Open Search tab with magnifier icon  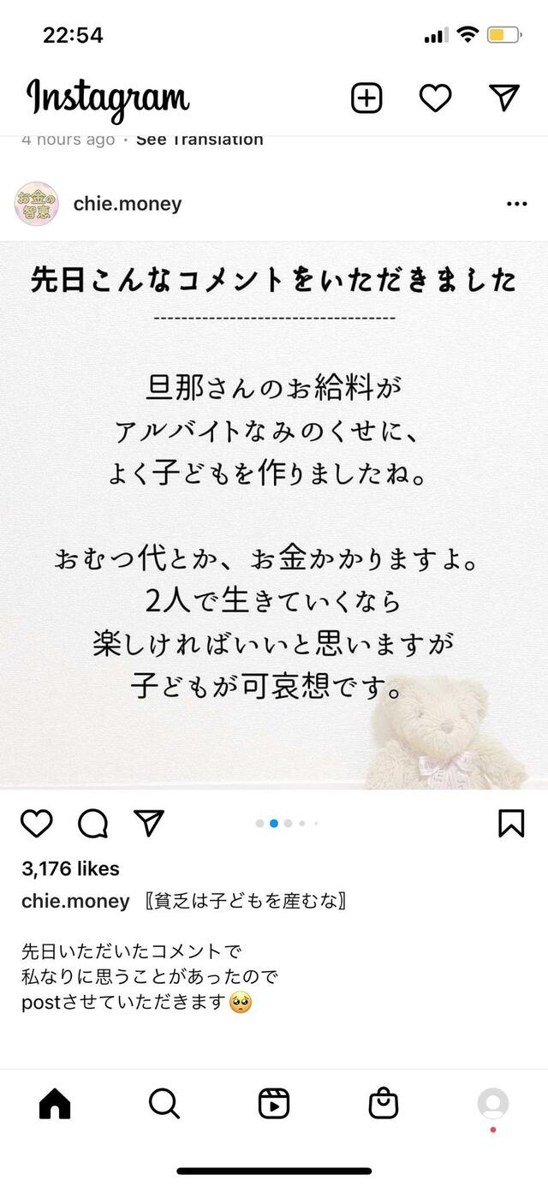click(164, 1104)
